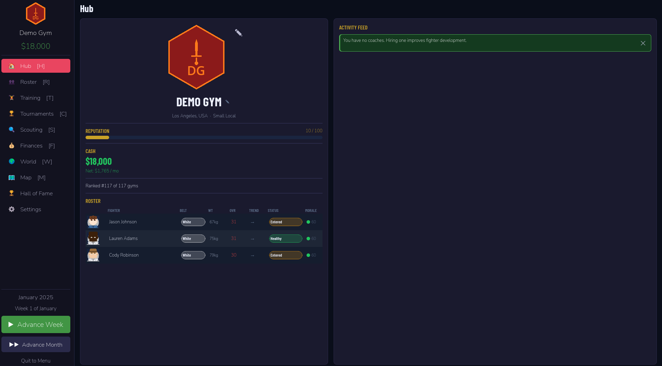Viewport: 662px width, 366px height.
Task: Click the Finances money bag icon
Action: 12,146
